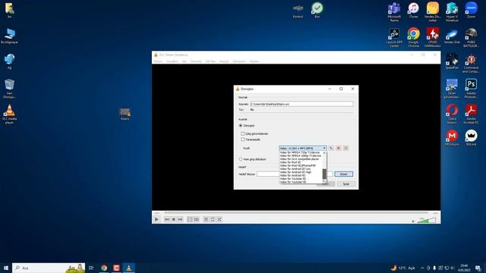
Task: Adjust VLC volume slider
Action: [x=427, y=221]
